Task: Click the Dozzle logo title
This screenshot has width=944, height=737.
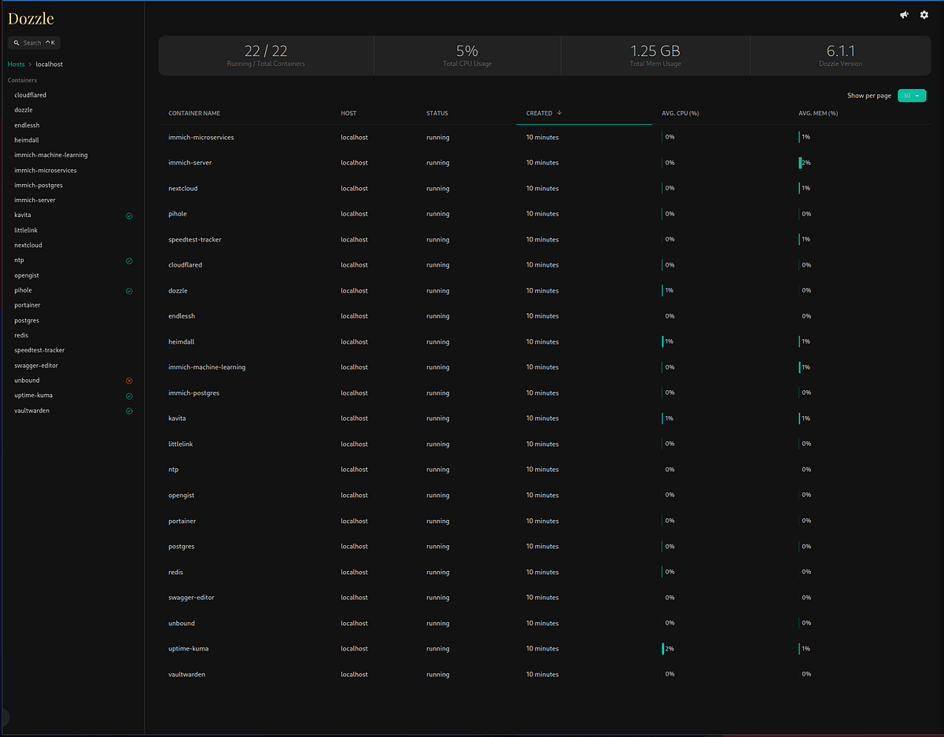Action: point(31,18)
